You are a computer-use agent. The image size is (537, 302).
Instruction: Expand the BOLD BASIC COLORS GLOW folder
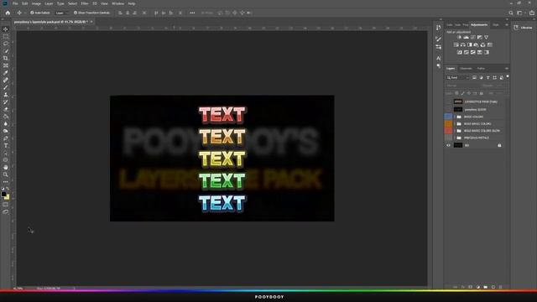(x=455, y=131)
